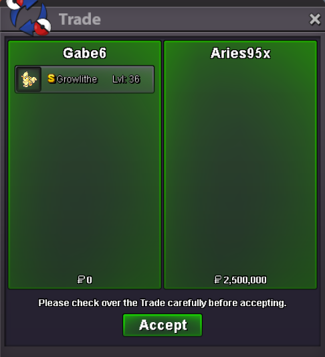Click the Trade title text
Image resolution: width=325 pixels, height=357 pixels.
pyautogui.click(x=80, y=19)
